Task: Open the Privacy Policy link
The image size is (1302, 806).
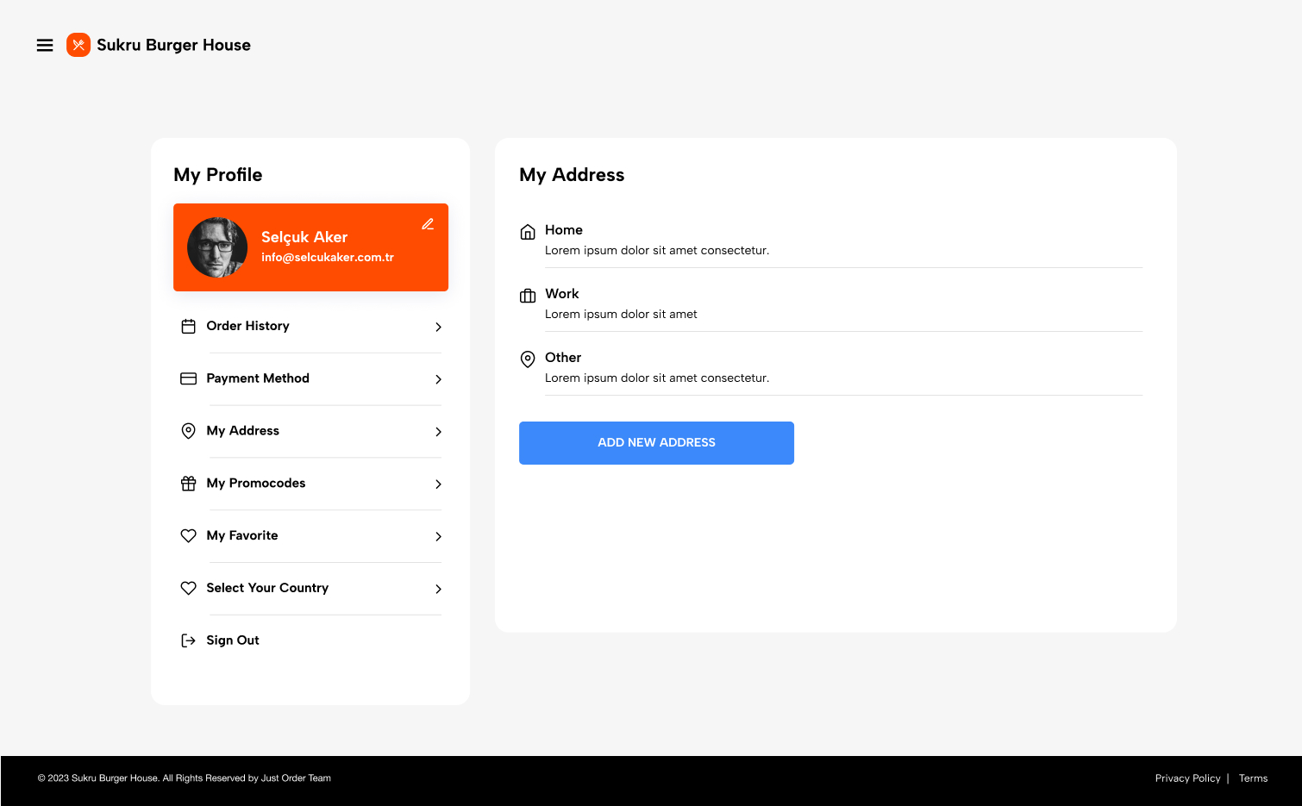Action: [1187, 778]
